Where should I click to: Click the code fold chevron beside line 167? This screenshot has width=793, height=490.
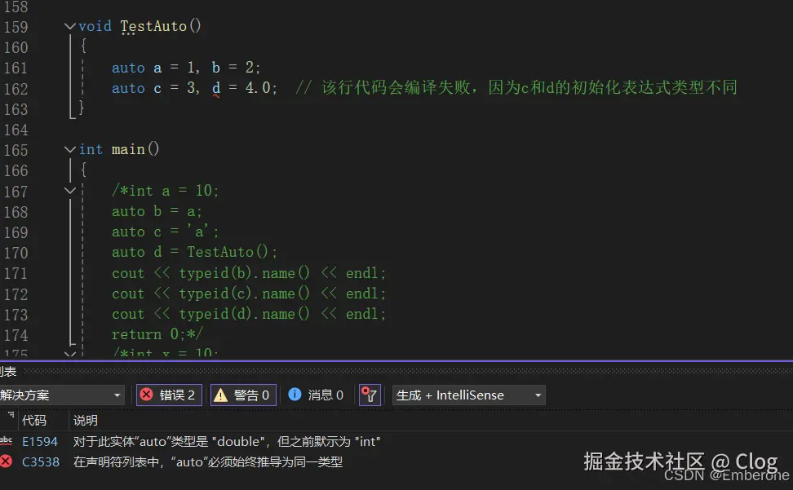(69, 190)
